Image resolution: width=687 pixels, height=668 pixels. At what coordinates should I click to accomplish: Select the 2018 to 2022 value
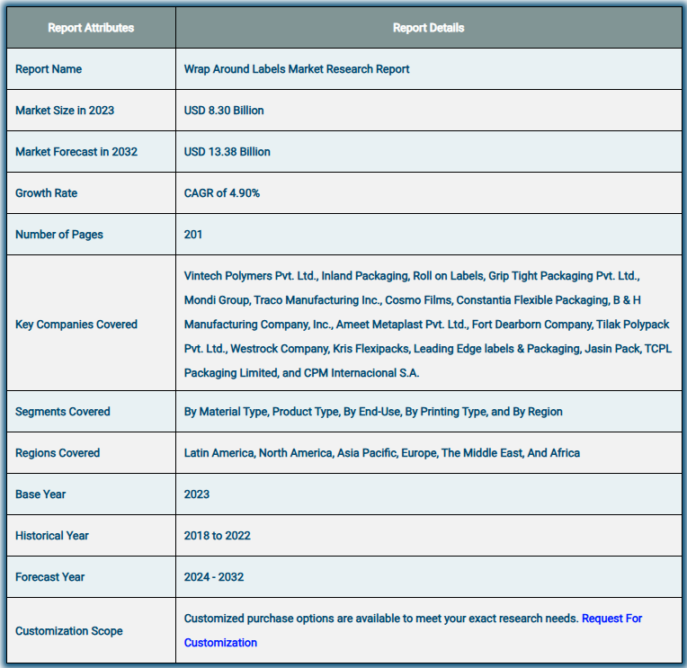pos(218,536)
